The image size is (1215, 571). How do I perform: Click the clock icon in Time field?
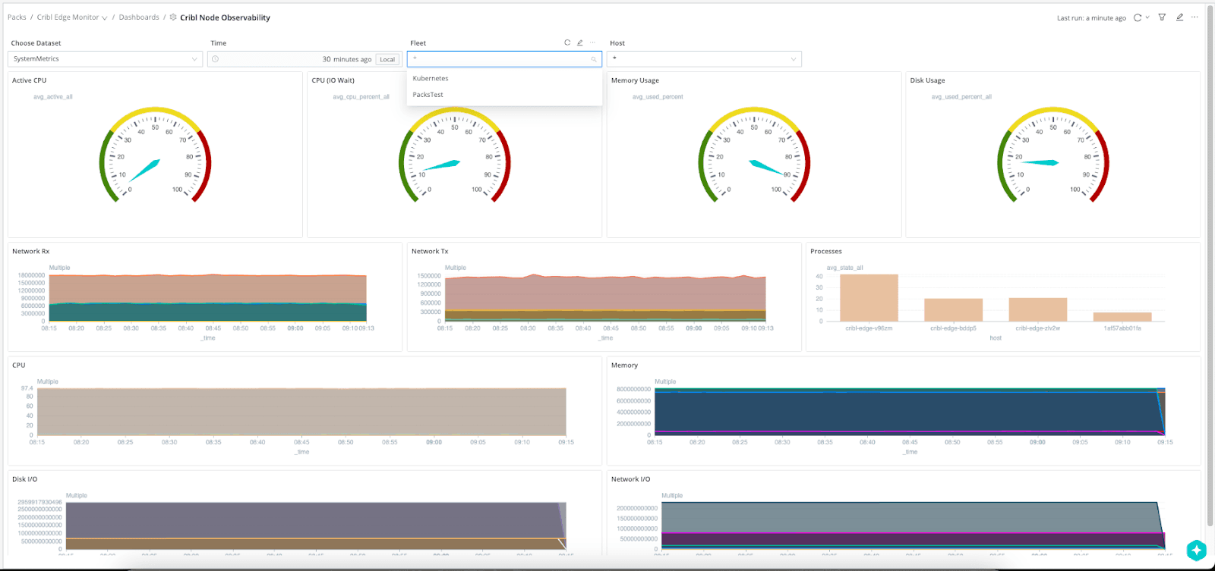click(x=216, y=59)
